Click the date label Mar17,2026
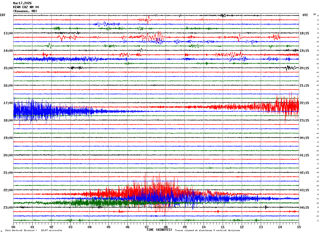The width and height of the screenshot is (320, 234). (22, 3)
